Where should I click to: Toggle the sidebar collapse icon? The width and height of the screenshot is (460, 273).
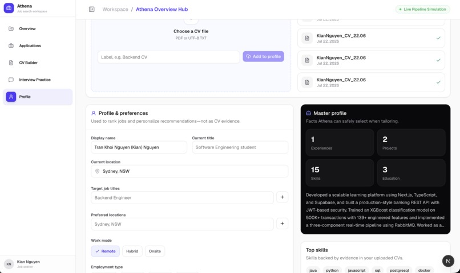pyautogui.click(x=92, y=9)
